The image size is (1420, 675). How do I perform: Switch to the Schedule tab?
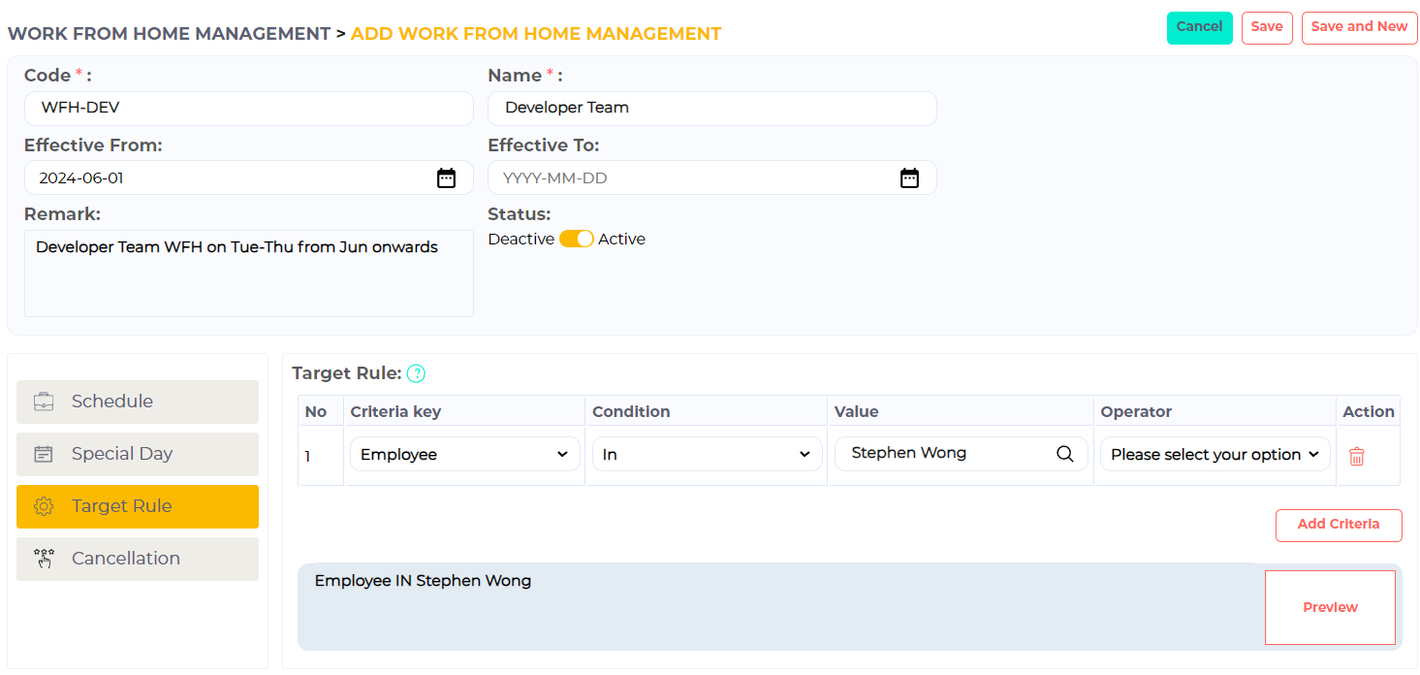tap(138, 402)
